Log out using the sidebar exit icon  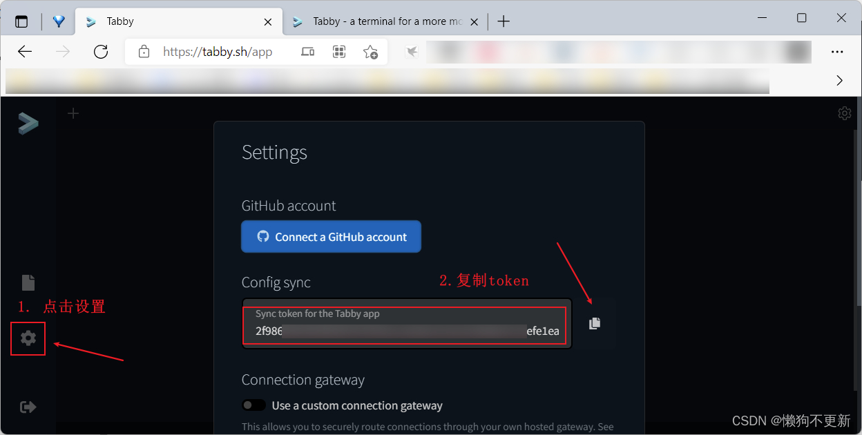click(28, 407)
